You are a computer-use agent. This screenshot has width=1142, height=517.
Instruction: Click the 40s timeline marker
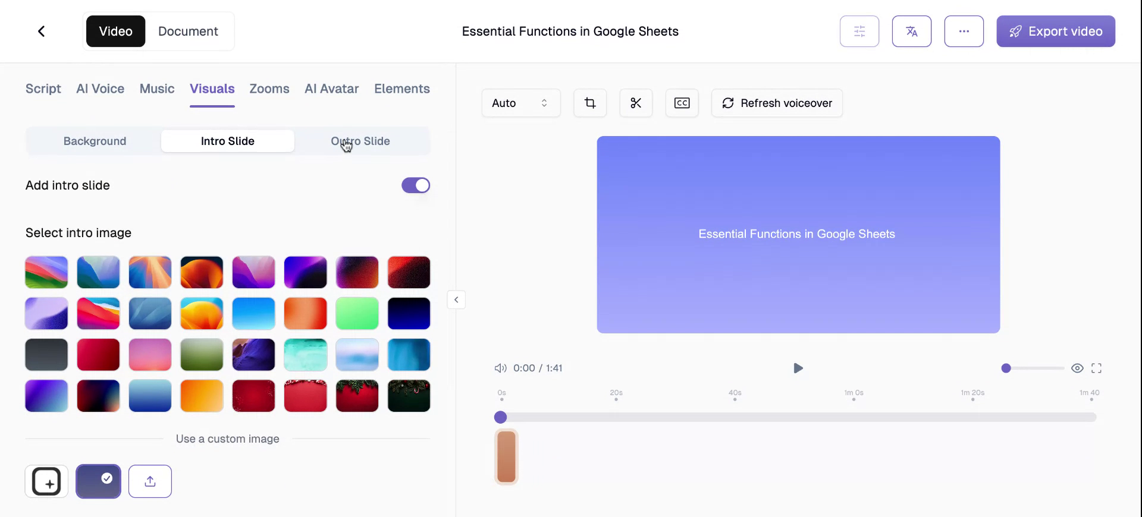tap(735, 395)
